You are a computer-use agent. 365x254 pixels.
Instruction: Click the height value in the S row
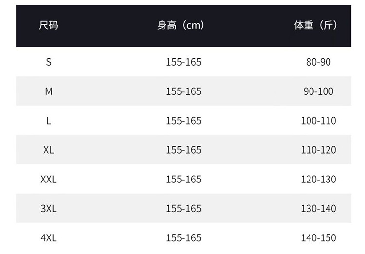point(183,62)
